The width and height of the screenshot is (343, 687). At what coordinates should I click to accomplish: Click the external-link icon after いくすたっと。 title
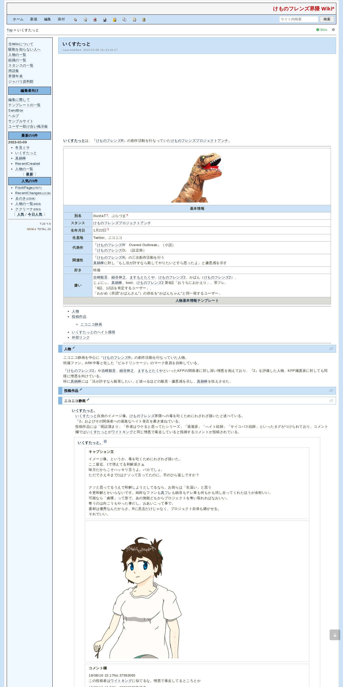click(x=105, y=441)
